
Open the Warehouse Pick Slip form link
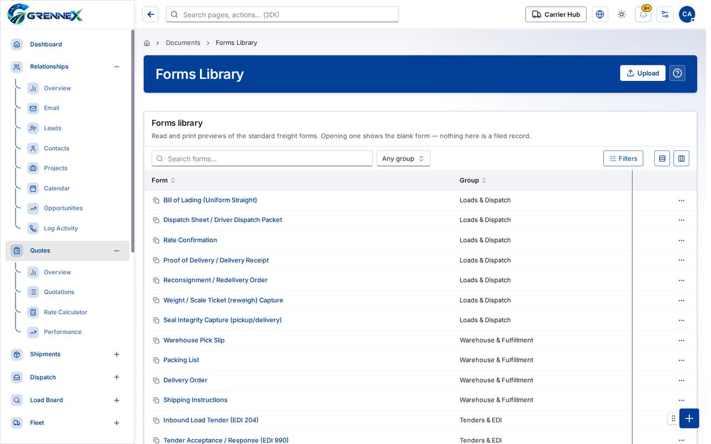(194, 340)
